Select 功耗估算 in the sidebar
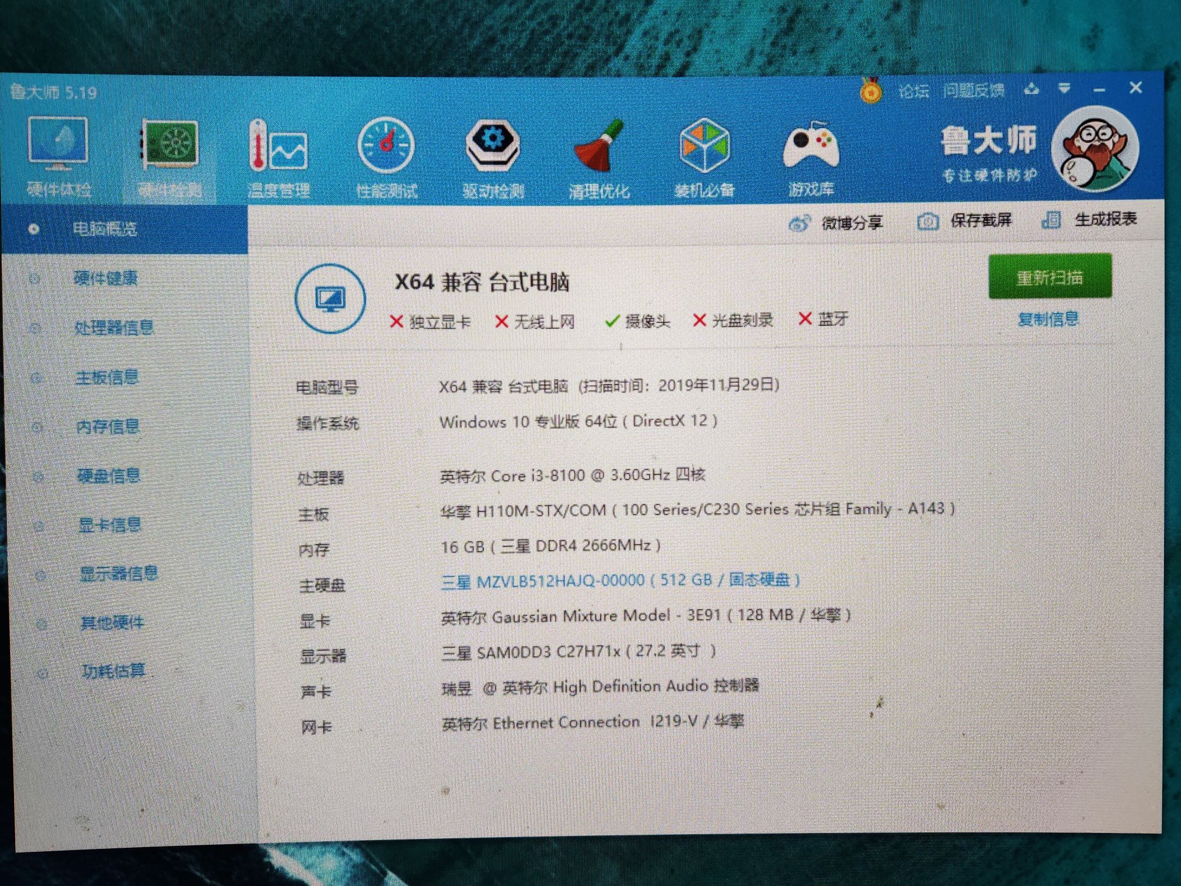1181x886 pixels. (x=113, y=671)
